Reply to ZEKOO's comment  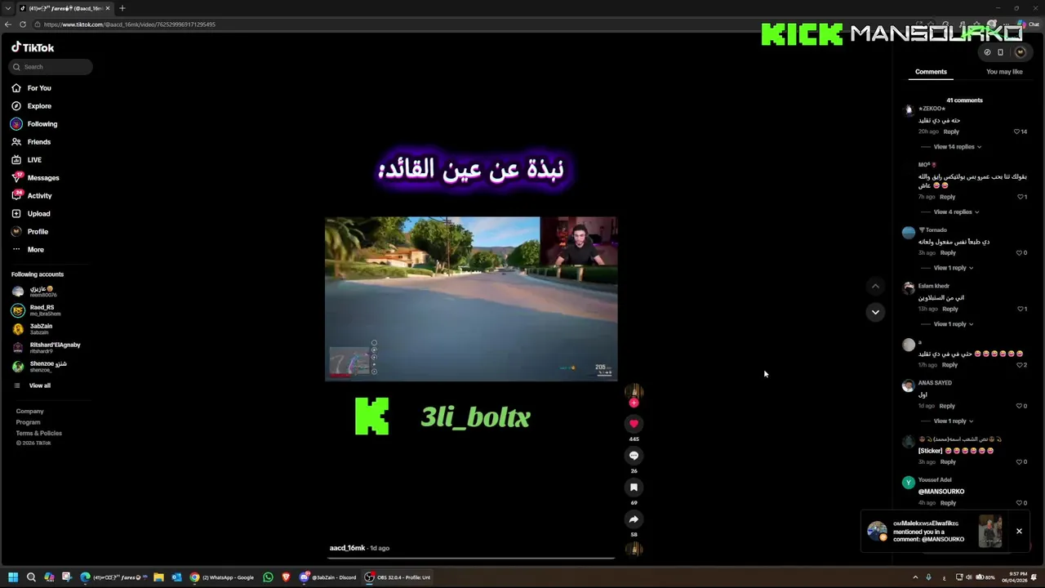pos(951,131)
